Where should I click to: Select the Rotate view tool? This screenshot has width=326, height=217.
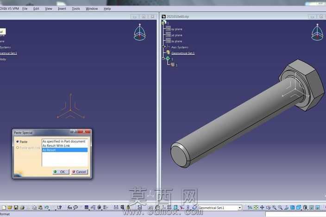pos(268,207)
